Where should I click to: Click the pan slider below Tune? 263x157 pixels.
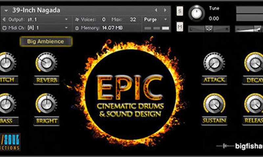(x=209, y=29)
